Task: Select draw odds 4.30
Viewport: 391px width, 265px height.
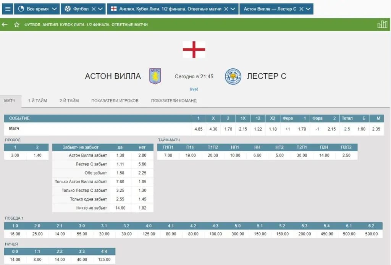Action: coord(213,129)
